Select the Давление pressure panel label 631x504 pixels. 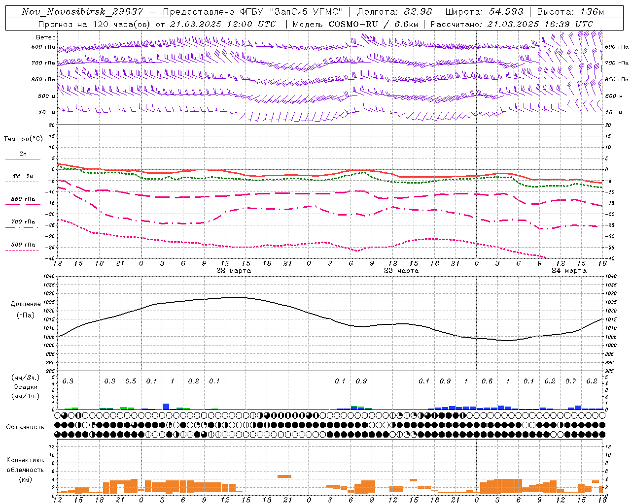(x=26, y=304)
